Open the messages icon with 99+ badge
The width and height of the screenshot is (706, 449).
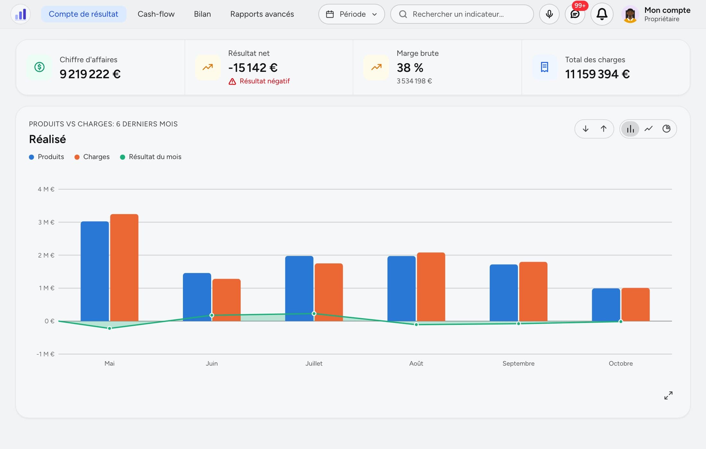575,14
